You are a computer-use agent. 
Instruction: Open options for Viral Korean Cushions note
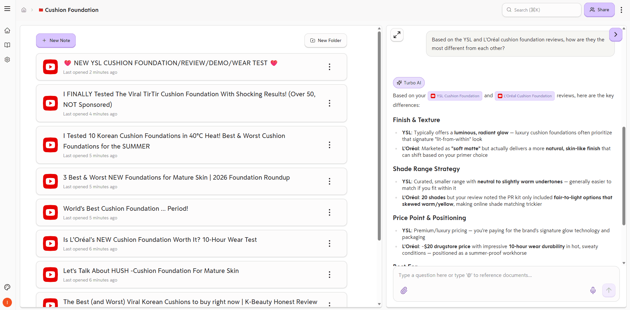tap(330, 304)
